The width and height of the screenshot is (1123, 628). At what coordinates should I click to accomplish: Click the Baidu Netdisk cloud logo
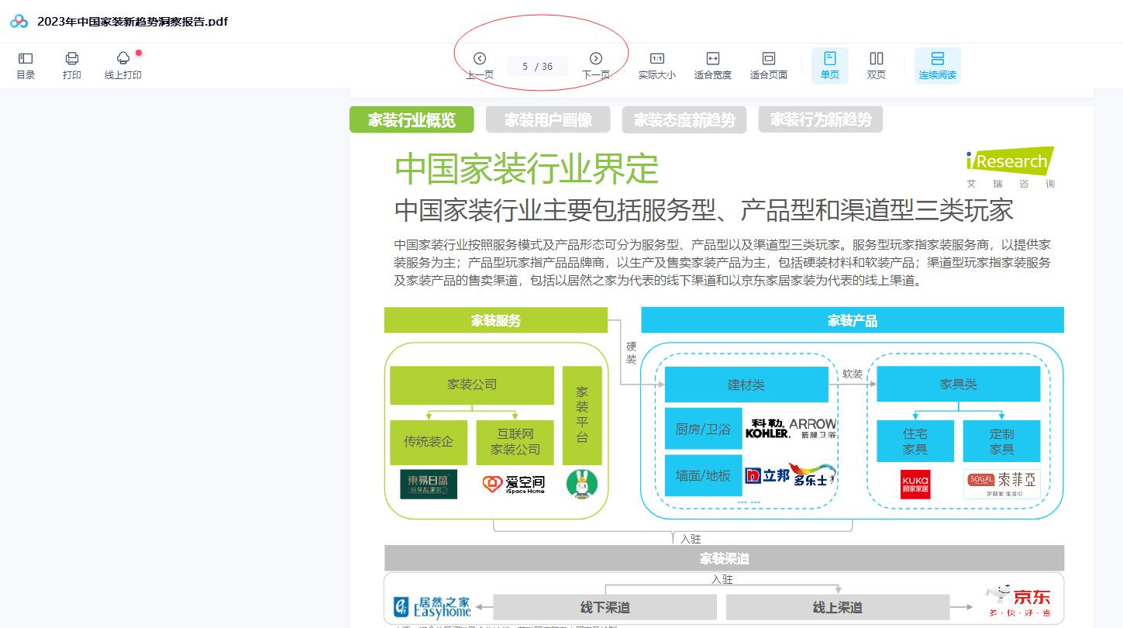[19, 22]
